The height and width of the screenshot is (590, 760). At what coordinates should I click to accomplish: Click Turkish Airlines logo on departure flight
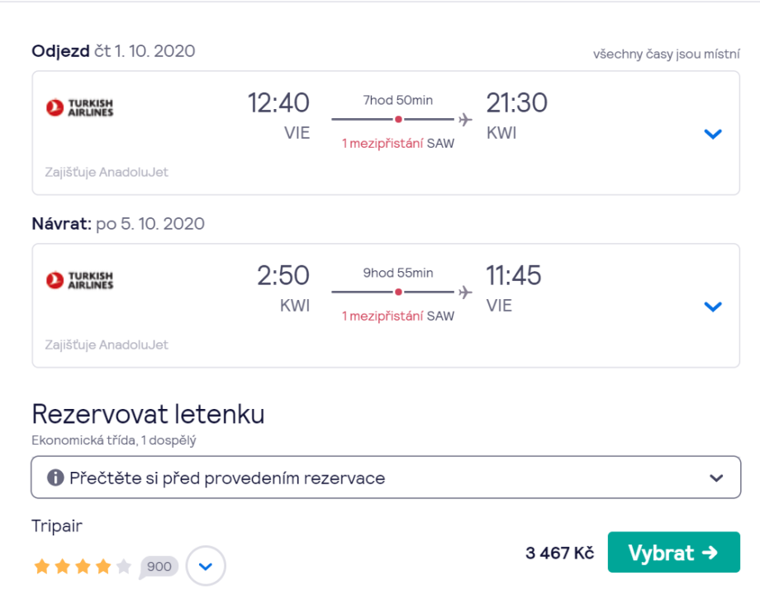click(x=80, y=107)
